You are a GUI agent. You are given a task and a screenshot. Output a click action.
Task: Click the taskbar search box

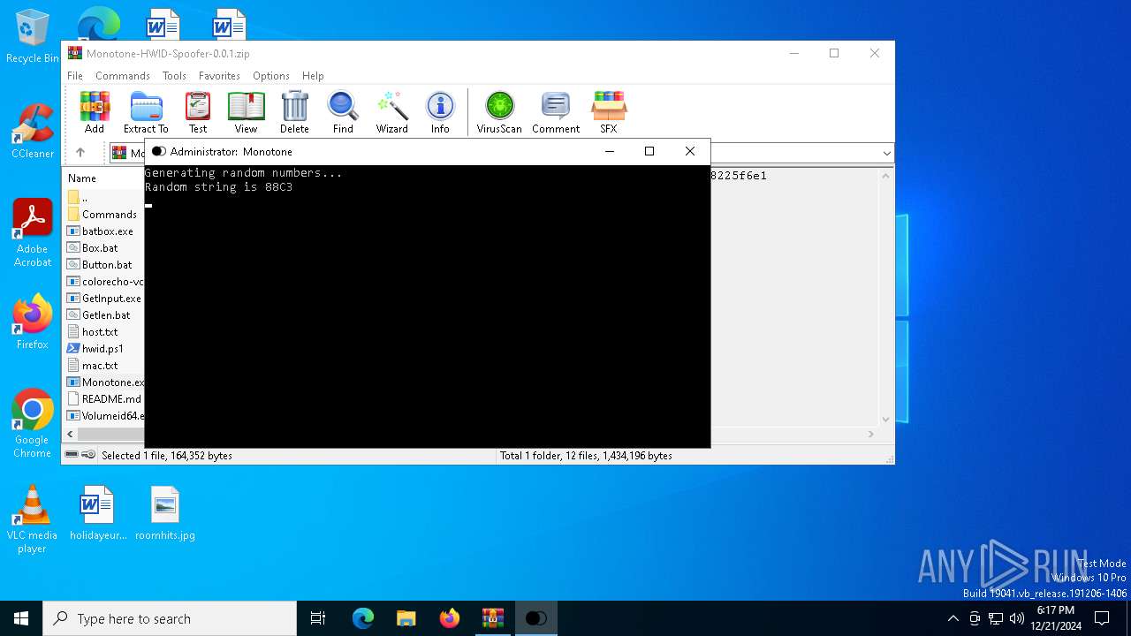click(x=170, y=618)
